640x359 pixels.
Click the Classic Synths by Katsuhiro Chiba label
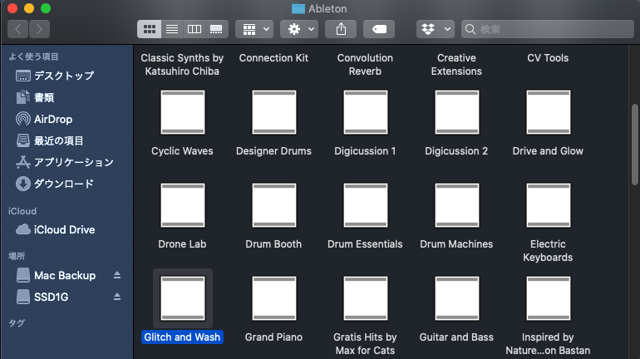182,65
